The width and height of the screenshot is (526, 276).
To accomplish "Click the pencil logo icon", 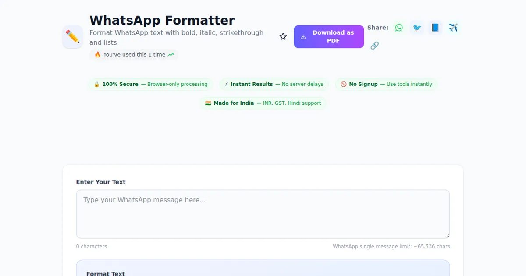I will [72, 37].
